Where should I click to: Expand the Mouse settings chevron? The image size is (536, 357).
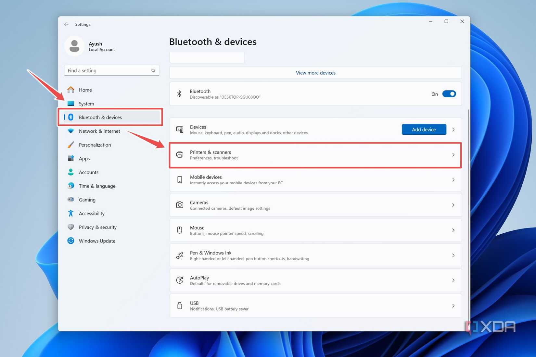[x=453, y=230]
